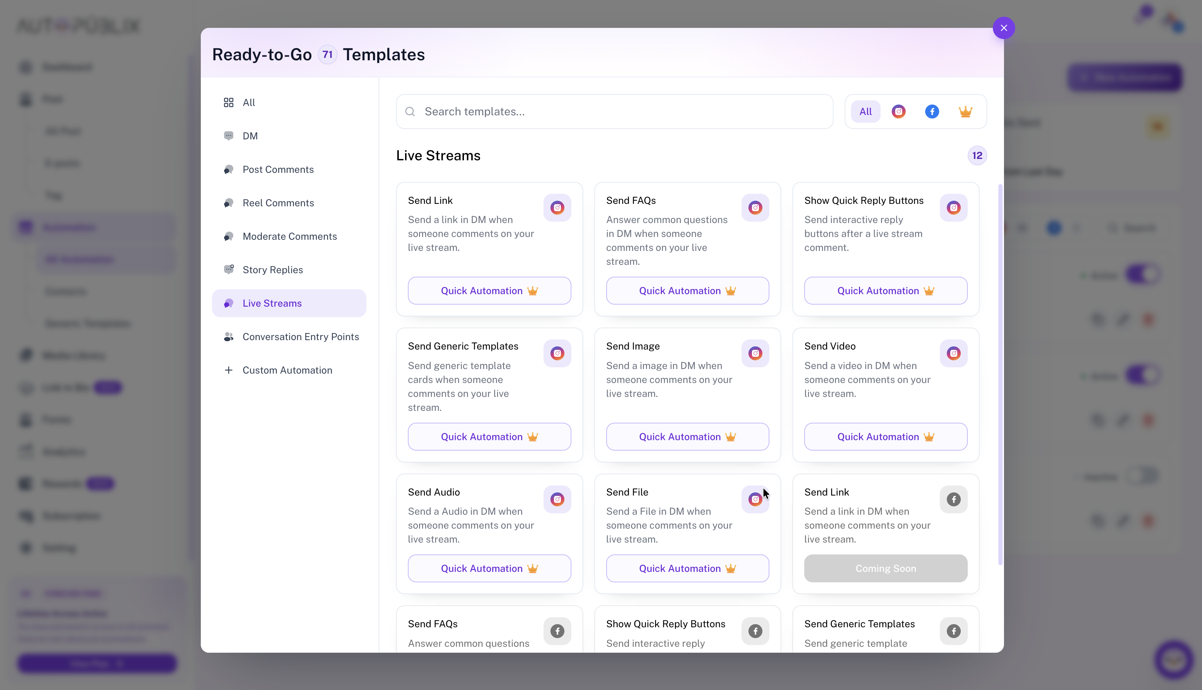Close the Ready-to-Go Templates dialog

point(1003,28)
